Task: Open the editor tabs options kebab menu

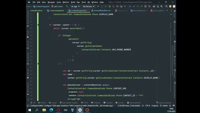Action: [171, 10]
